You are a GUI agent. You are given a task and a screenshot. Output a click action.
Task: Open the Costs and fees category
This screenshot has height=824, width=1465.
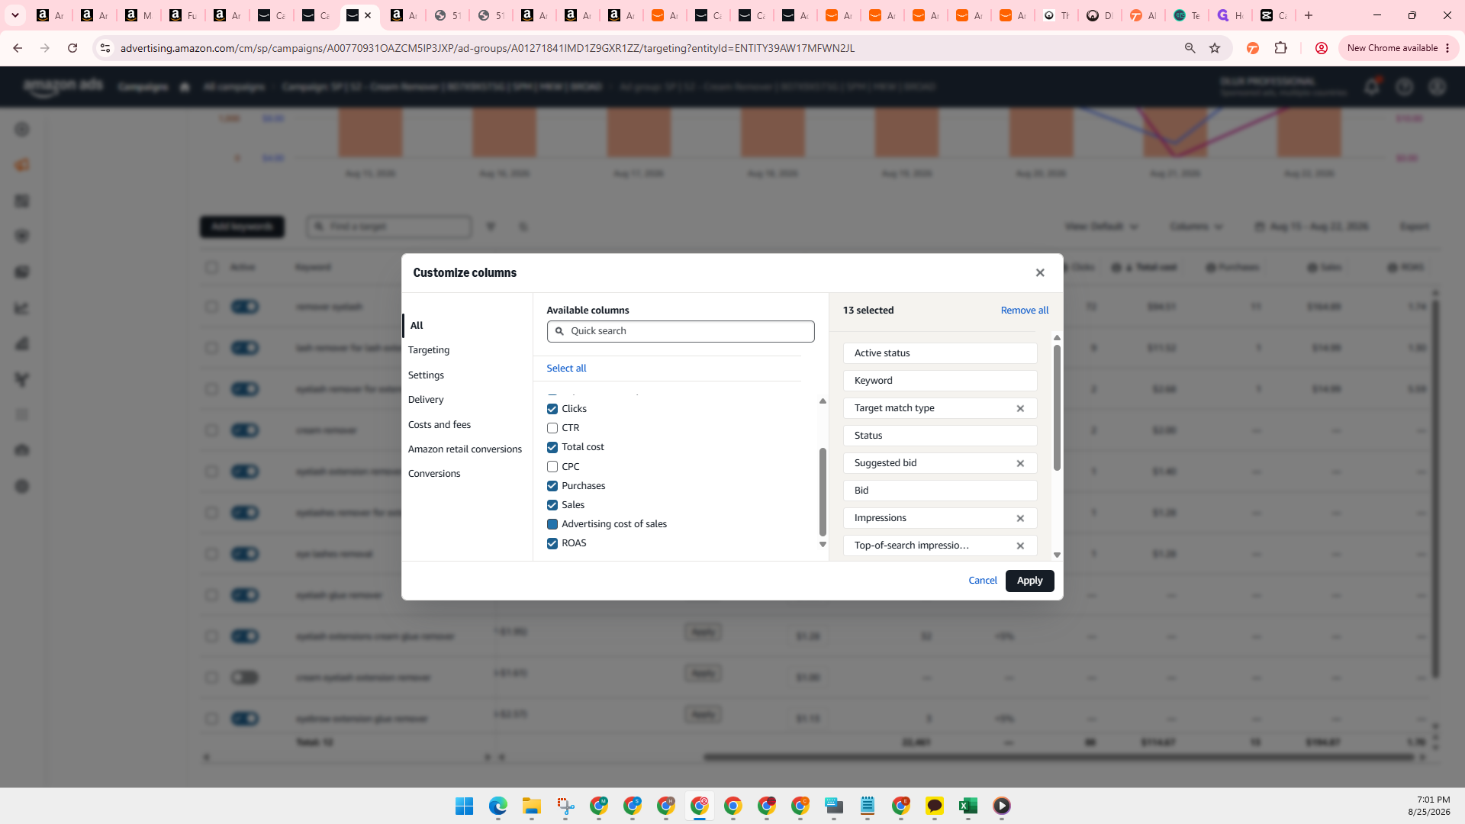(439, 424)
